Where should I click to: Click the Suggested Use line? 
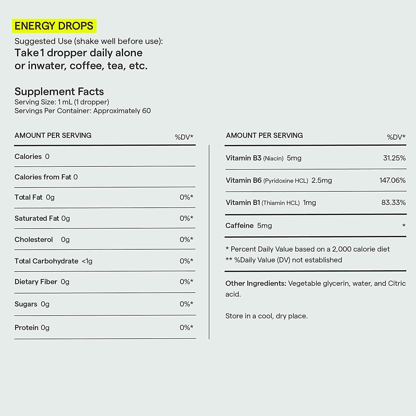88,41
